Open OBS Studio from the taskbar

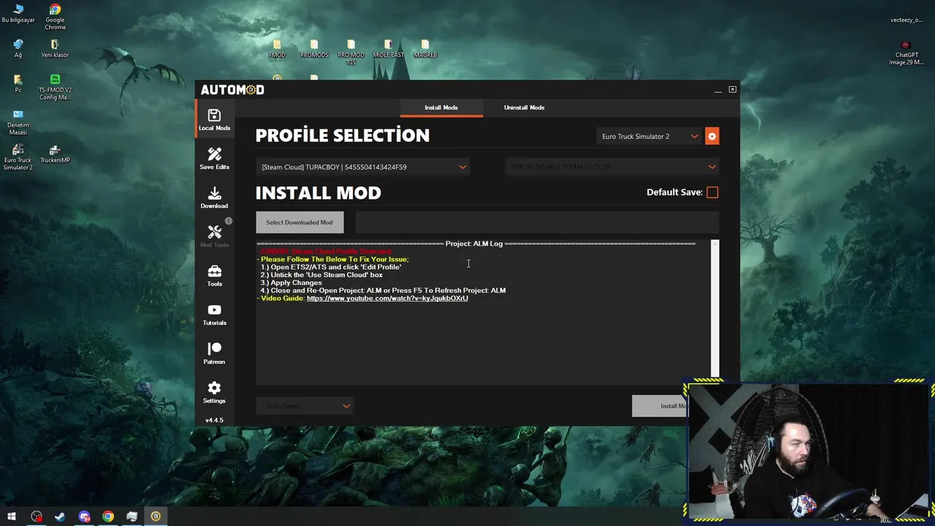tap(37, 517)
